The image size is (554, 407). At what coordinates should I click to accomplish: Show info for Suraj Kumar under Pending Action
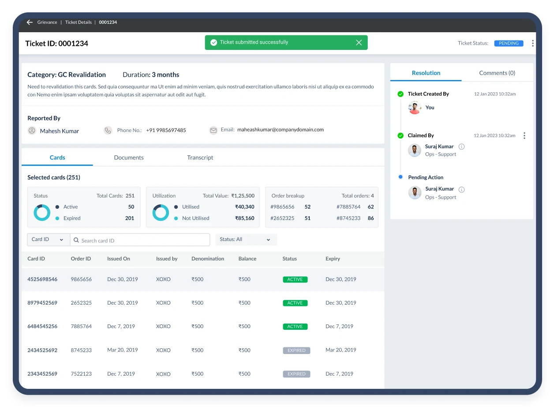click(461, 190)
